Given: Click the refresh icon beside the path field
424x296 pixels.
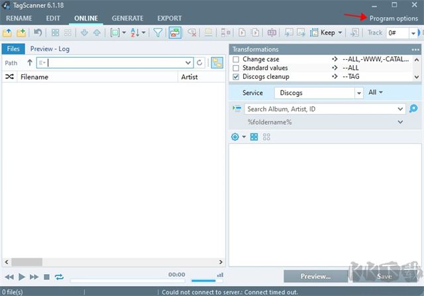Looking at the screenshot, I should click(199, 63).
